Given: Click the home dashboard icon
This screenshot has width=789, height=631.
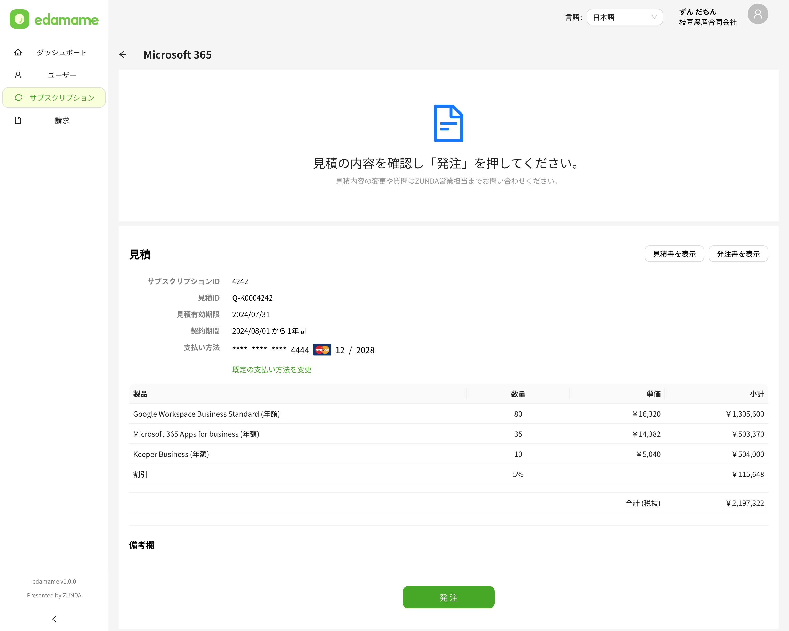Looking at the screenshot, I should 18,52.
